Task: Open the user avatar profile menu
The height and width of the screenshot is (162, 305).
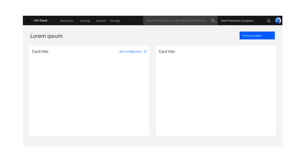Action: coord(278,21)
